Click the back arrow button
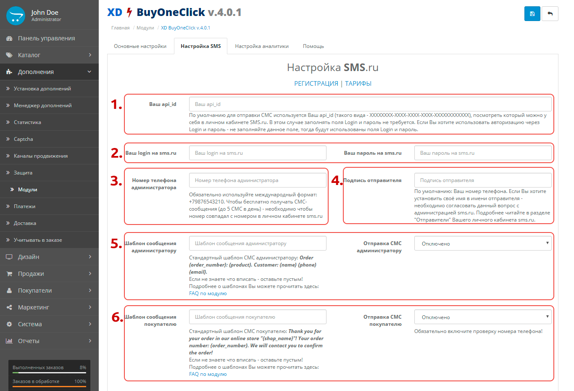Screen dimensions: 574x391 click(x=550, y=14)
